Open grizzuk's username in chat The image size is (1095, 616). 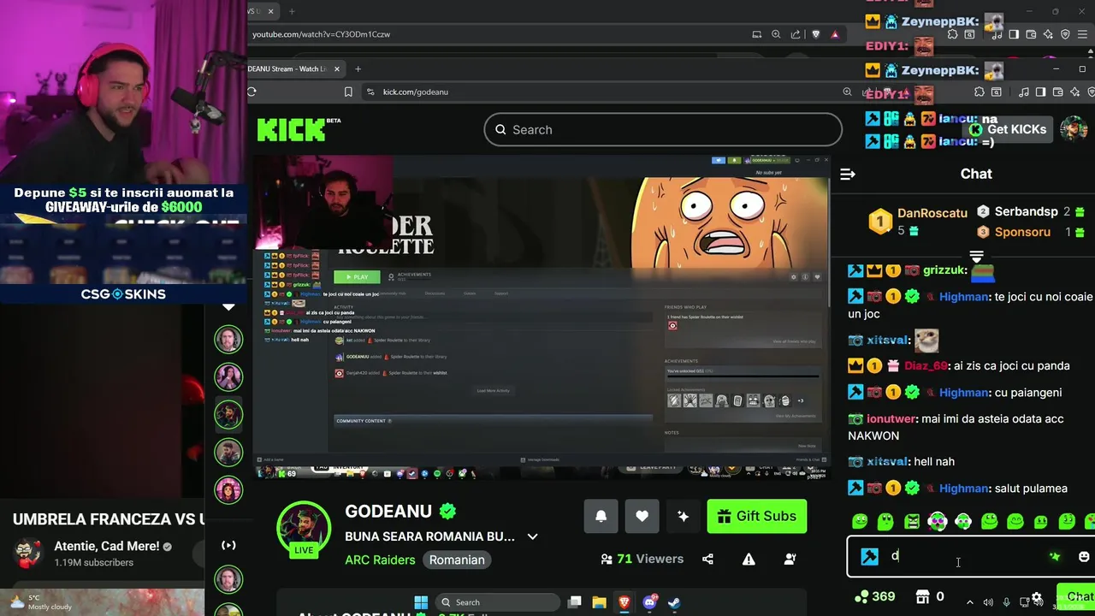(944, 270)
